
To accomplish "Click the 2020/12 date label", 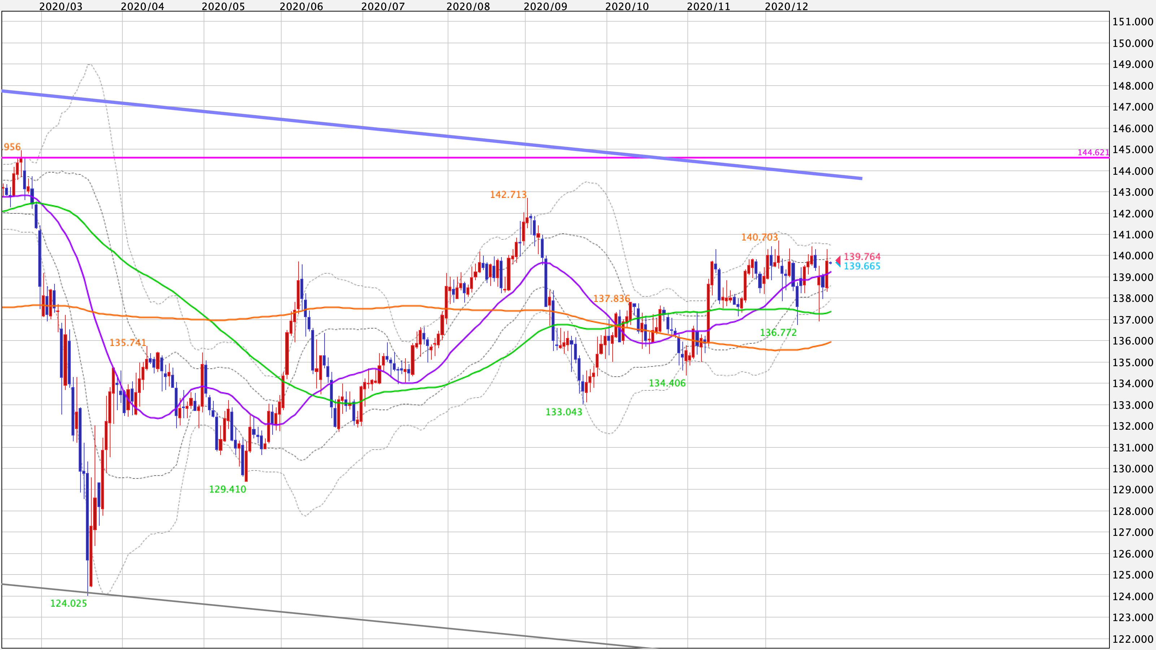I will pyautogui.click(x=786, y=6).
